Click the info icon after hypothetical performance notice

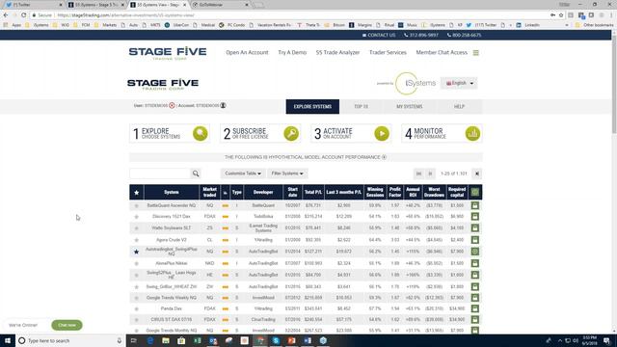tap(384, 157)
